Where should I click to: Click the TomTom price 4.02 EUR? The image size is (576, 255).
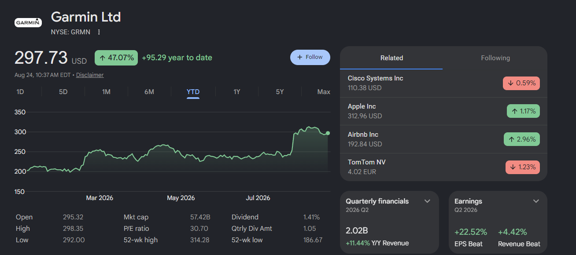click(x=362, y=172)
